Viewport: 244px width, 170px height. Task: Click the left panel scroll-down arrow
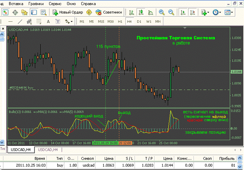pos(2,142)
